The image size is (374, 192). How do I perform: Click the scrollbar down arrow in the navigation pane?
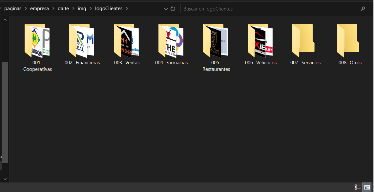coord(5,179)
